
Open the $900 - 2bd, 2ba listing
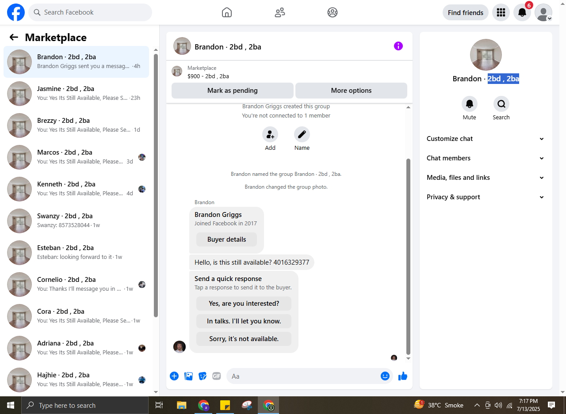[x=208, y=76]
